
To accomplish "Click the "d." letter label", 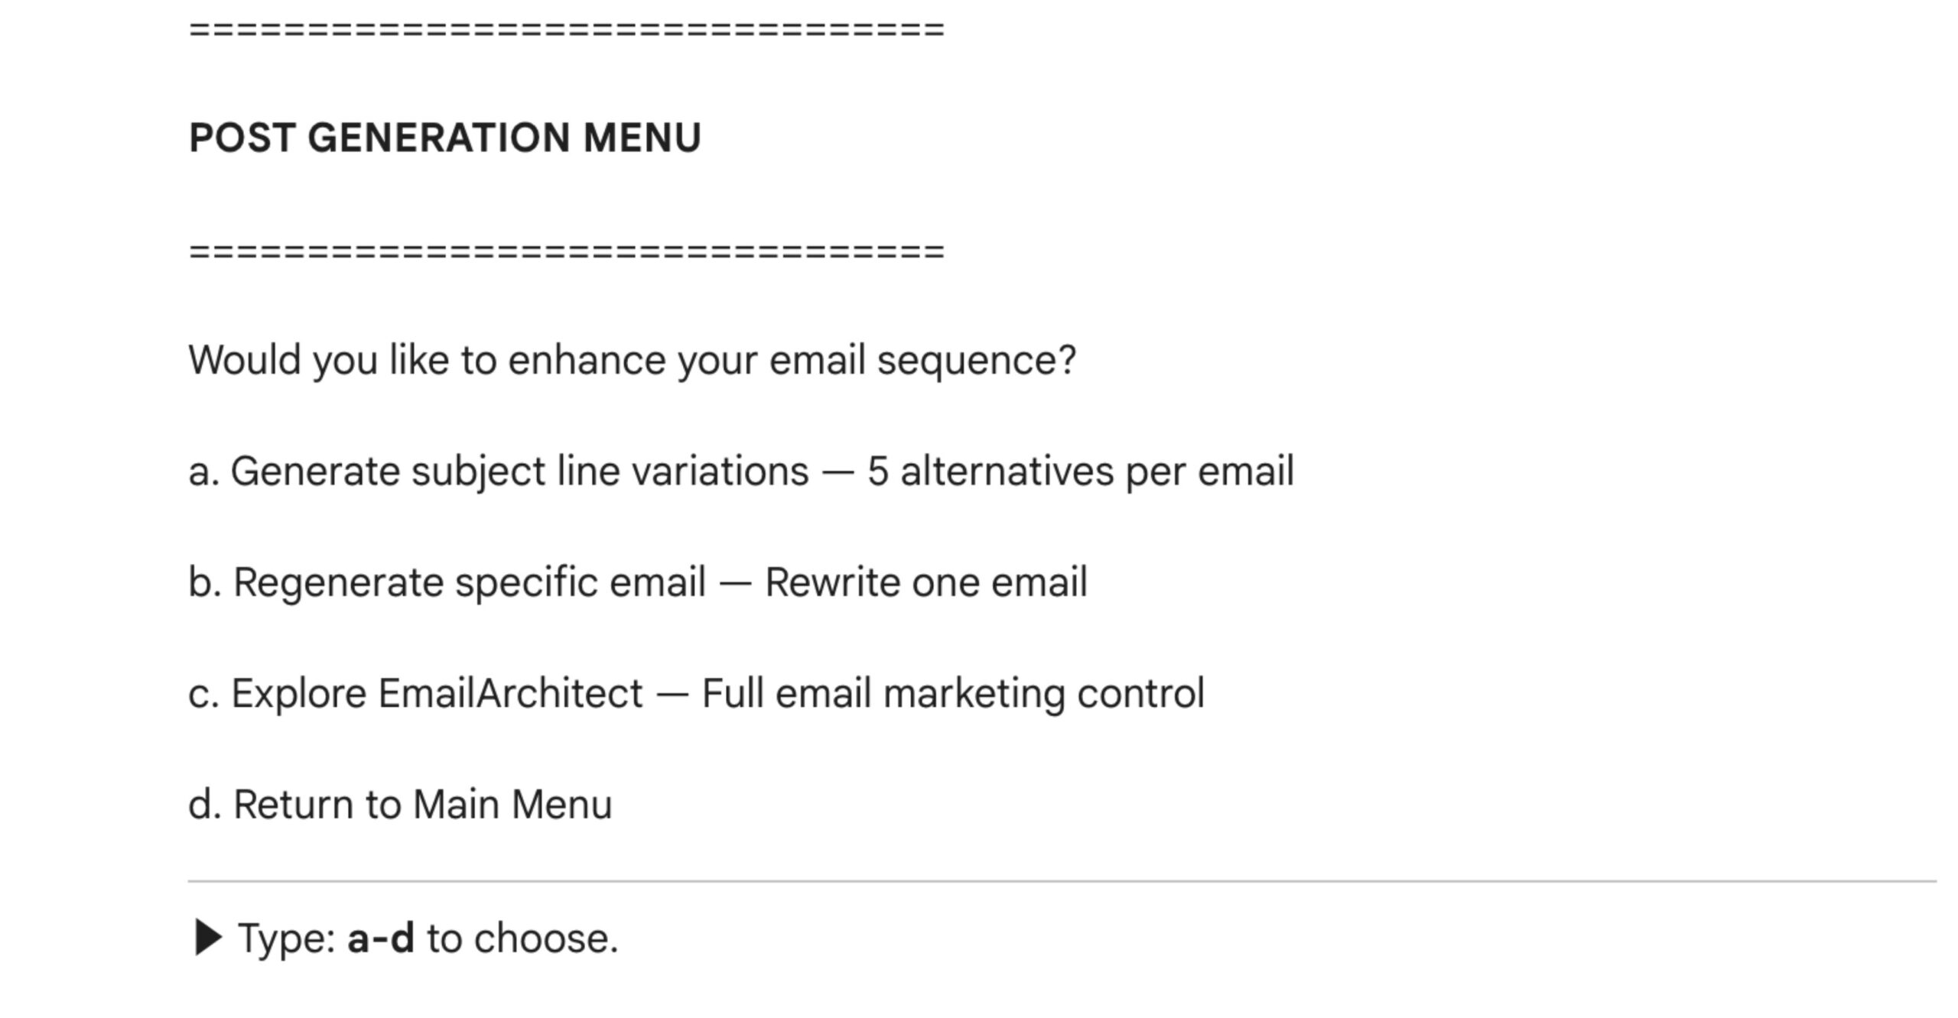I will coord(205,805).
